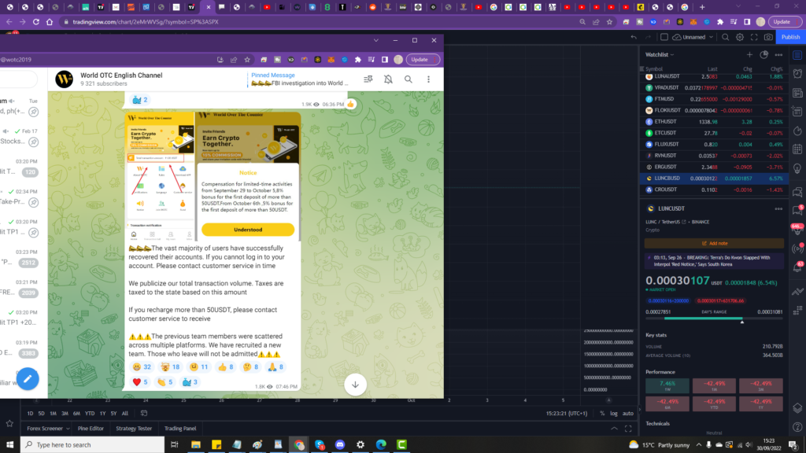
Task: Add a symbol to the watchlist with plus
Action: tap(749, 54)
